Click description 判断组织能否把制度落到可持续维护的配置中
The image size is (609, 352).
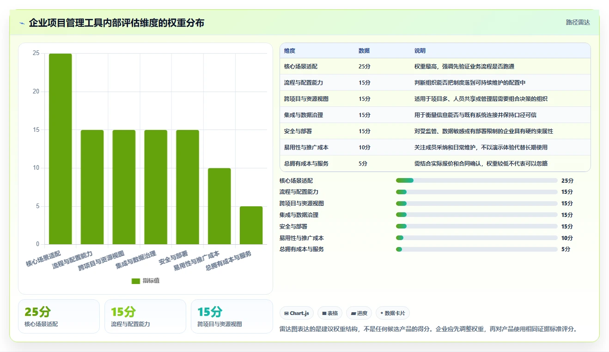pyautogui.click(x=470, y=83)
